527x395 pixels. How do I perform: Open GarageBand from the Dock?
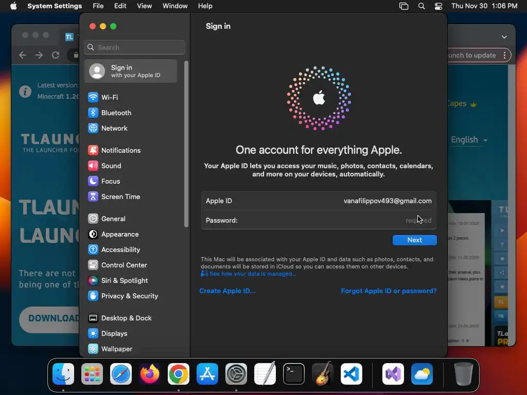tap(323, 374)
